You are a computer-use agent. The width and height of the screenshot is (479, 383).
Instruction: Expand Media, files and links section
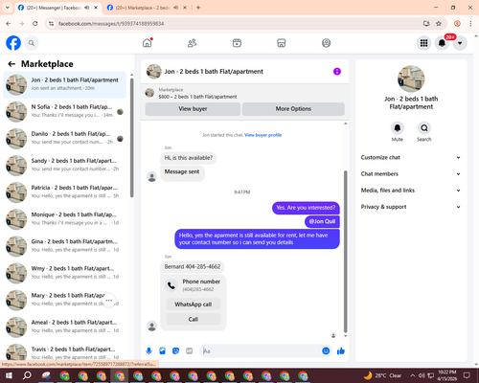(411, 191)
